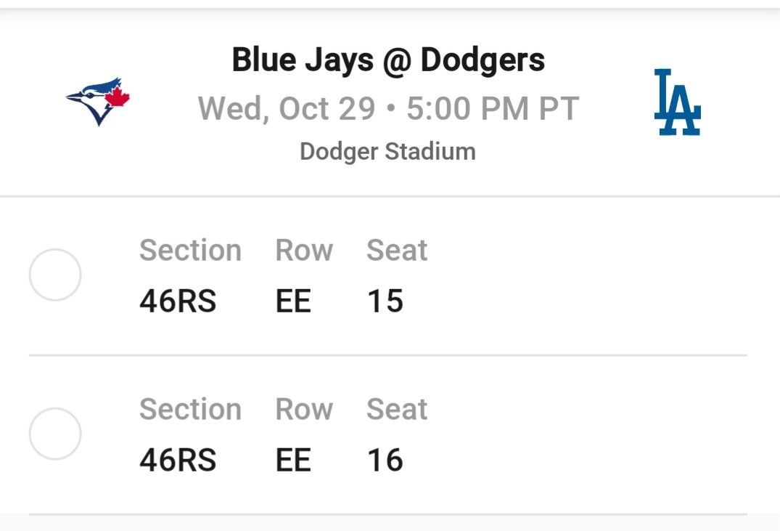Click the first 46RS section value

[x=178, y=301]
